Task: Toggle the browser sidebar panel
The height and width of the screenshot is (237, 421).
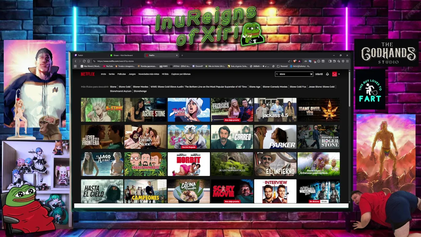Action: point(330,61)
